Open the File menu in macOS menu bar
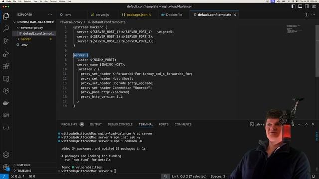This screenshot has height=179, width=319. pos(14,1)
